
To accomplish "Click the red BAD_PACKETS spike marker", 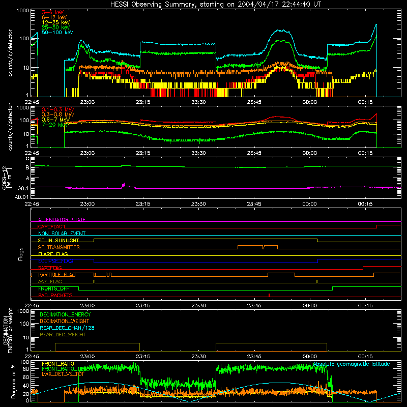I will click(x=269, y=295).
